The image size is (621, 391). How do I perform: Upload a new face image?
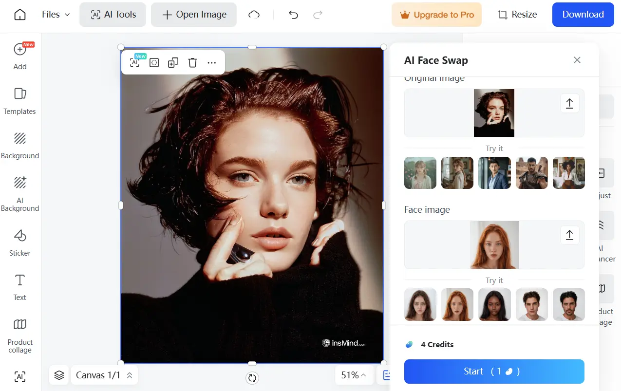[x=569, y=235]
